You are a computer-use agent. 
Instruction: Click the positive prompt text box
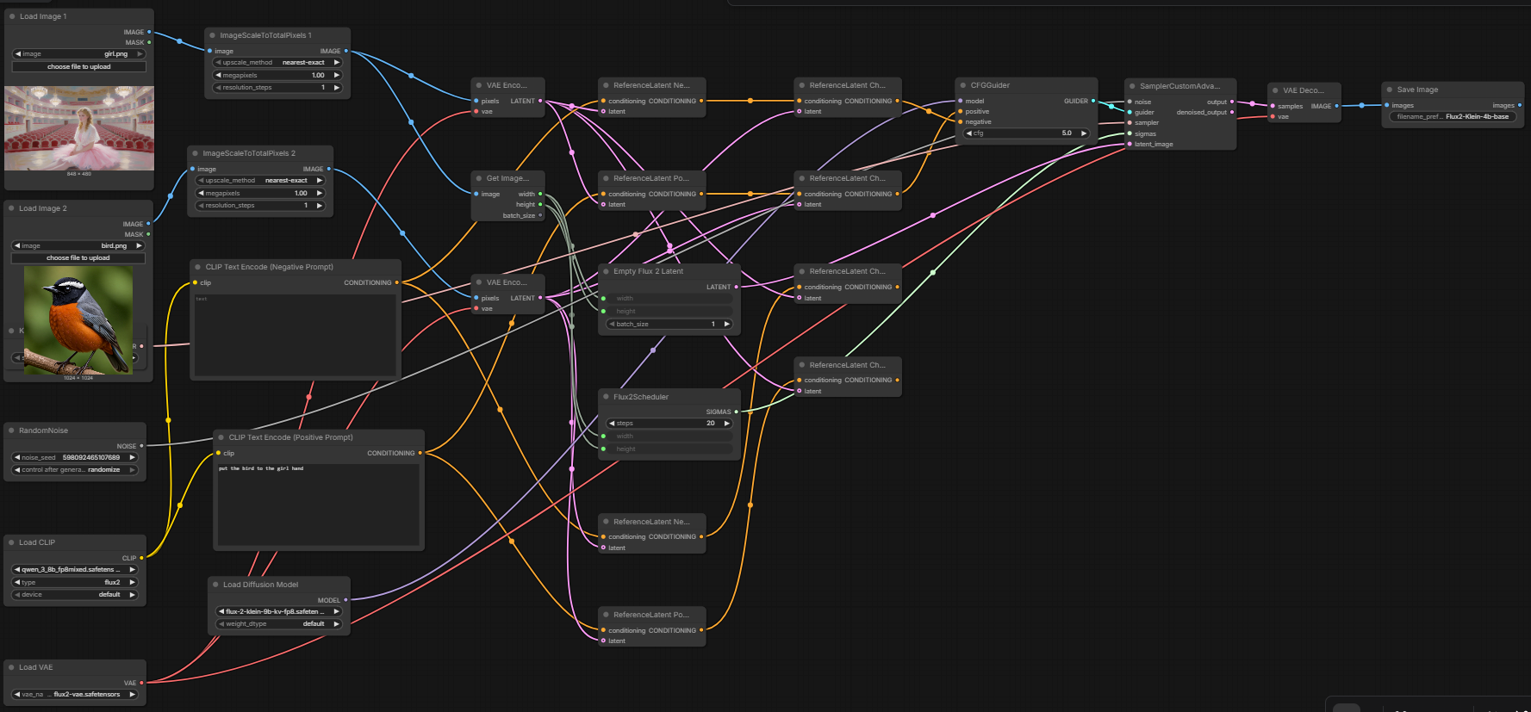(x=318, y=505)
